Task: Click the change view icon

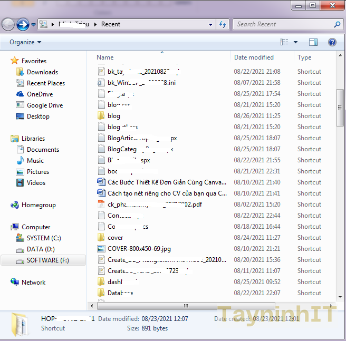Action: tap(284, 42)
